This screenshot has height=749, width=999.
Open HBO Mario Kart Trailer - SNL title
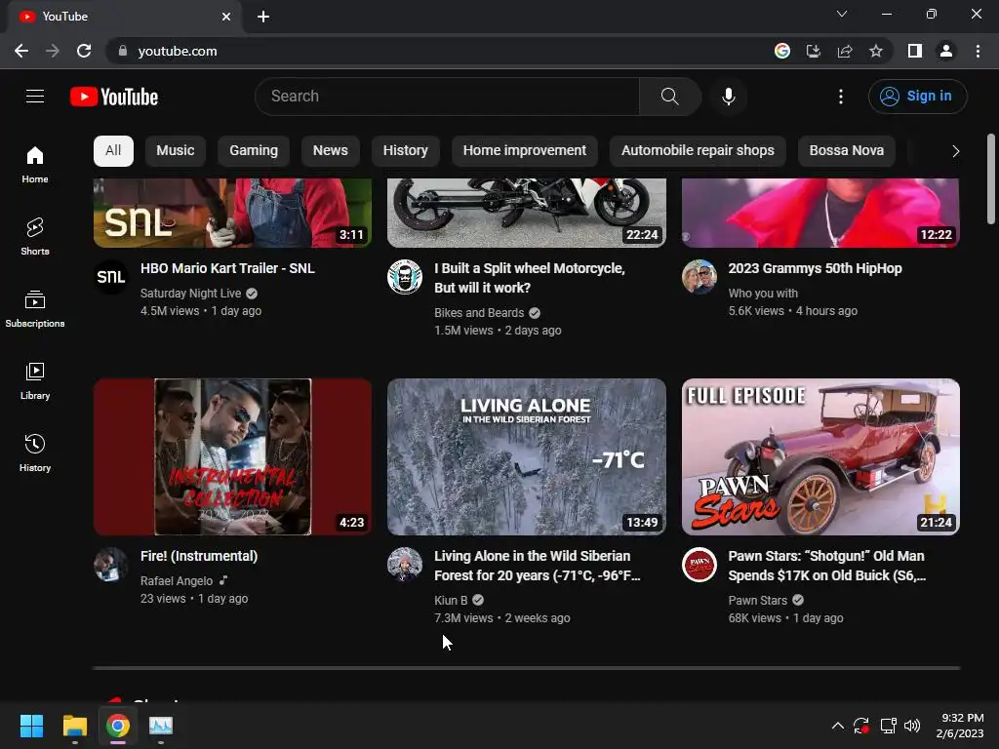[x=227, y=268]
